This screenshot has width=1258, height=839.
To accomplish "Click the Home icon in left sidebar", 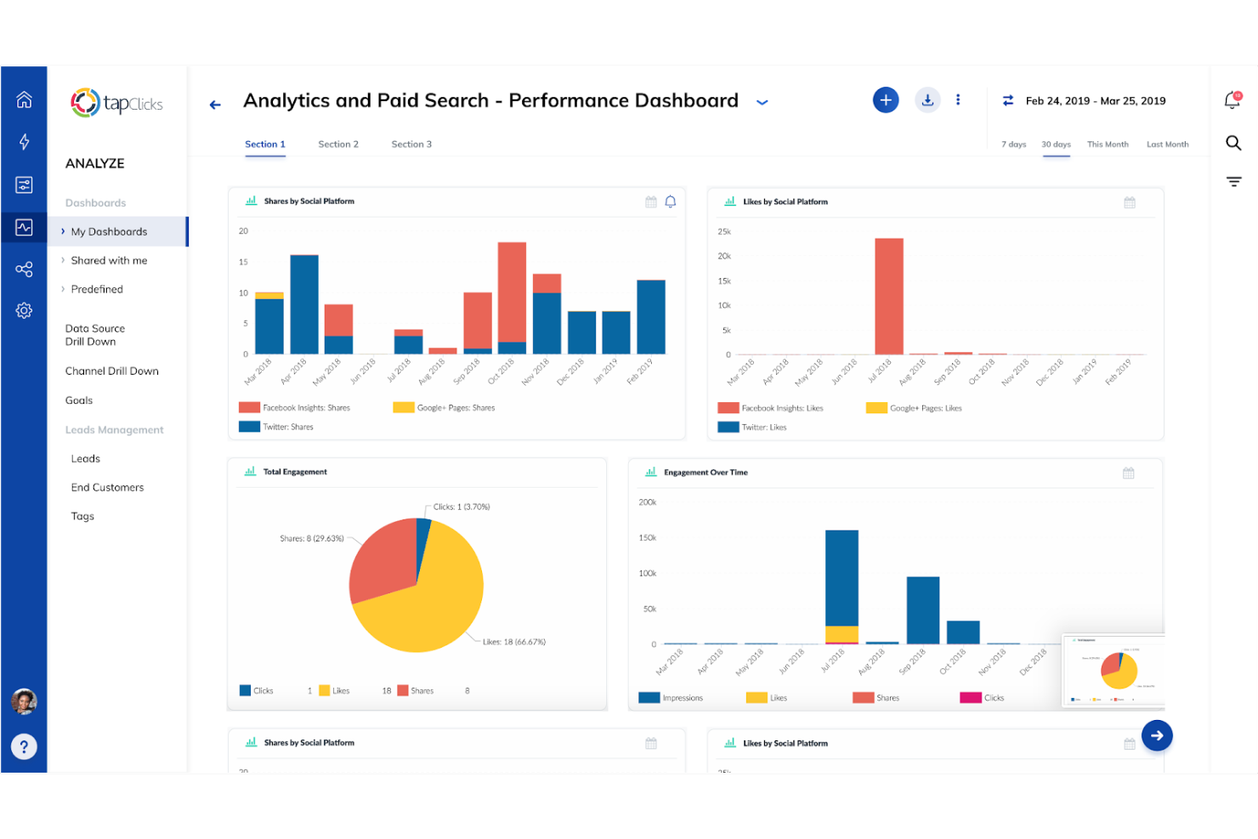I will click(24, 100).
